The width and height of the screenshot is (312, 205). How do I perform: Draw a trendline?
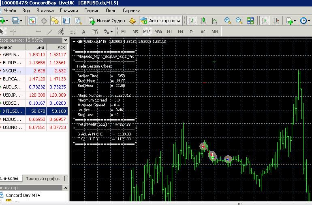[x=50, y=32]
